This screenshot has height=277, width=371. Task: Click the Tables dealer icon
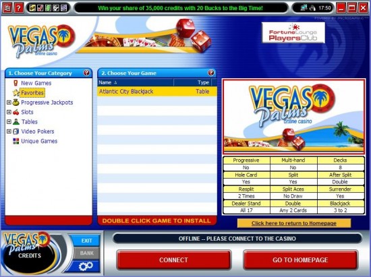coord(16,122)
